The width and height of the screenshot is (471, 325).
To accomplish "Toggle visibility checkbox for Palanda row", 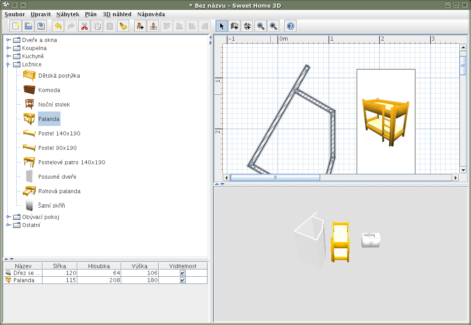I will click(183, 280).
